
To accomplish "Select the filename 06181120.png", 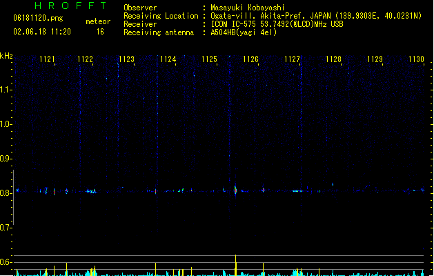I will point(38,18).
